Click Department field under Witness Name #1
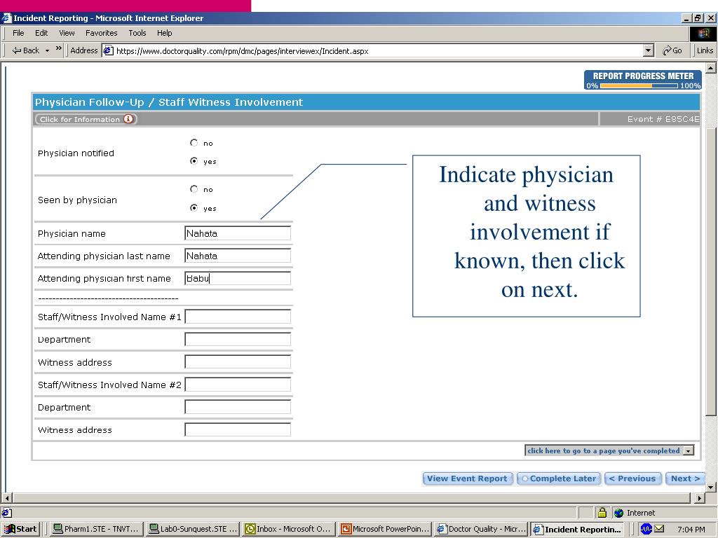 [238, 340]
